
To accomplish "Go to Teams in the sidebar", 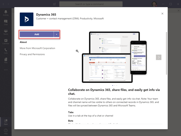I will click(6, 32).
